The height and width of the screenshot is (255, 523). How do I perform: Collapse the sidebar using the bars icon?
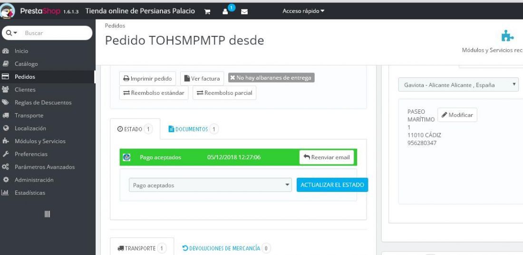pyautogui.click(x=48, y=214)
